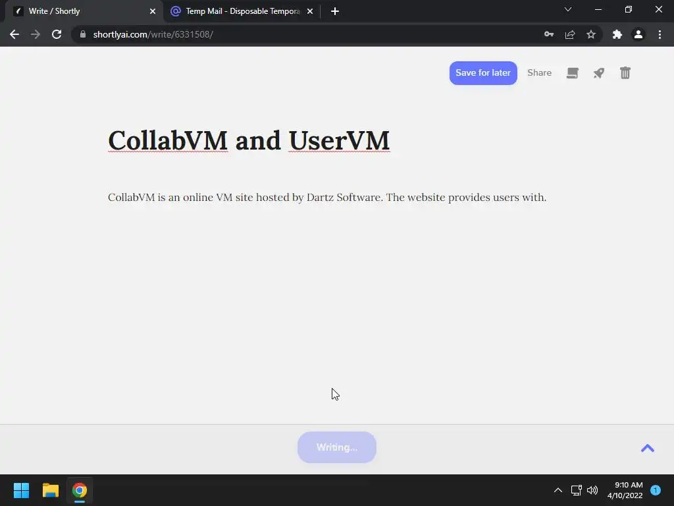The width and height of the screenshot is (674, 506).
Task: Click the rocket icon in toolbar
Action: coord(599,73)
